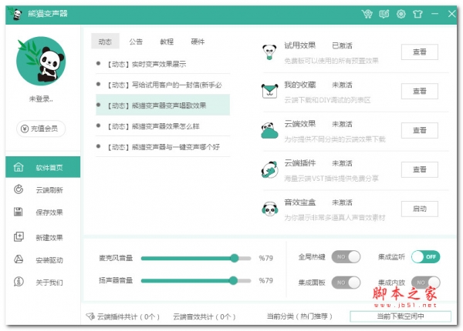Viewport: 463px width, 331px height.
Task: Click the panda cloud icon for 云端效果
Action: (269, 130)
